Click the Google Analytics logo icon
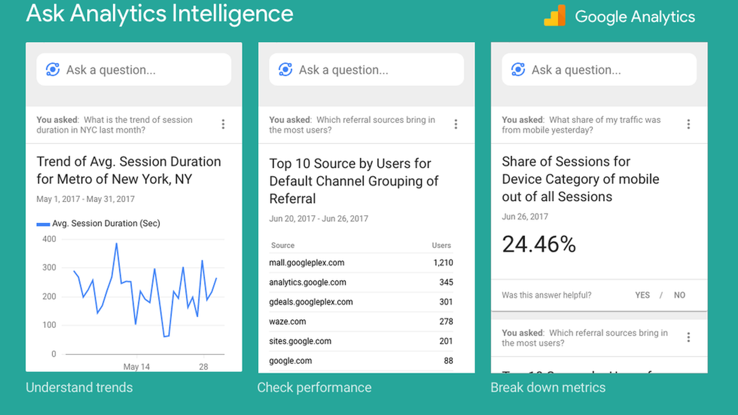Image resolution: width=738 pixels, height=415 pixels. [x=555, y=16]
